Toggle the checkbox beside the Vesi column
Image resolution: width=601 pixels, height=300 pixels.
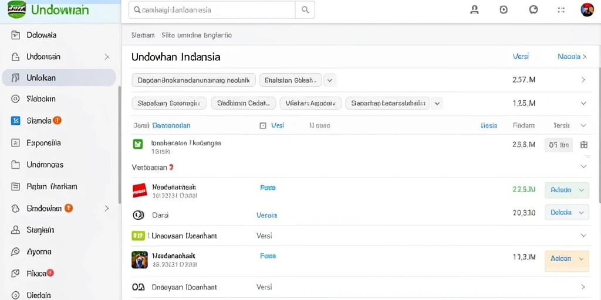click(x=263, y=125)
